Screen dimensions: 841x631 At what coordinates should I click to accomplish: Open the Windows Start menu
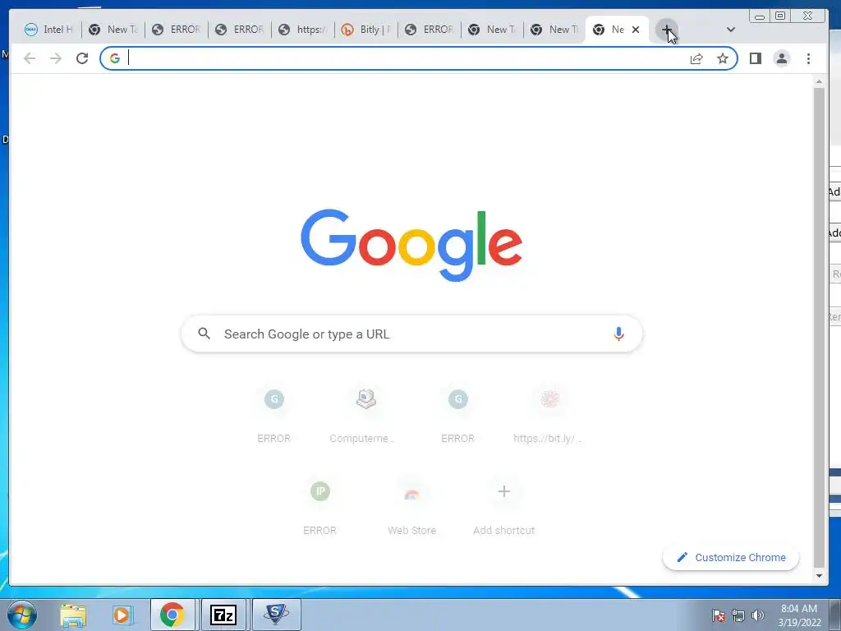coord(22,615)
